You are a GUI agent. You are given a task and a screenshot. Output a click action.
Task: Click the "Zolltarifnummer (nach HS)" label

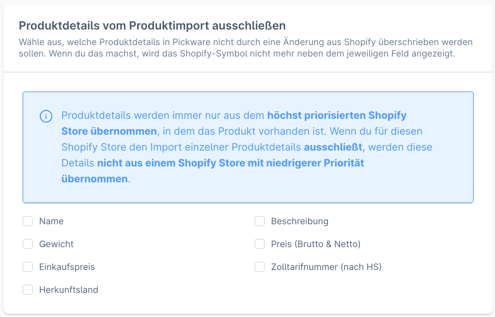click(326, 267)
